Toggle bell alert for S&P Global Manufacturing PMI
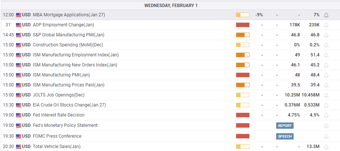Image resolution: width=340 pixels, height=151 pixels. pyautogui.click(x=326, y=35)
